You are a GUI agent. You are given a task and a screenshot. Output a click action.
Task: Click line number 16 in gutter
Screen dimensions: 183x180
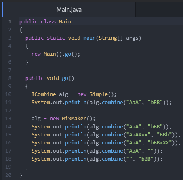pyautogui.click(x=8, y=143)
